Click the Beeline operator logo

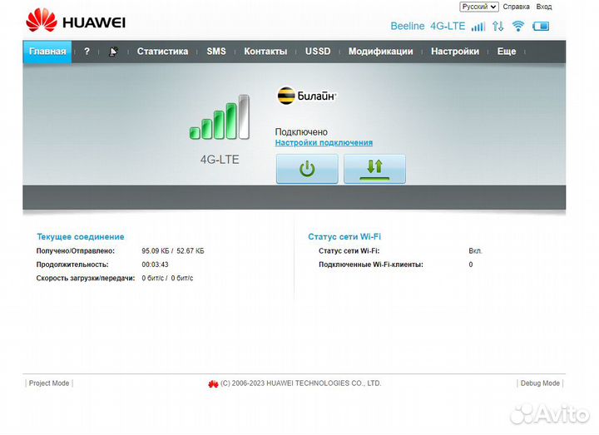[307, 96]
